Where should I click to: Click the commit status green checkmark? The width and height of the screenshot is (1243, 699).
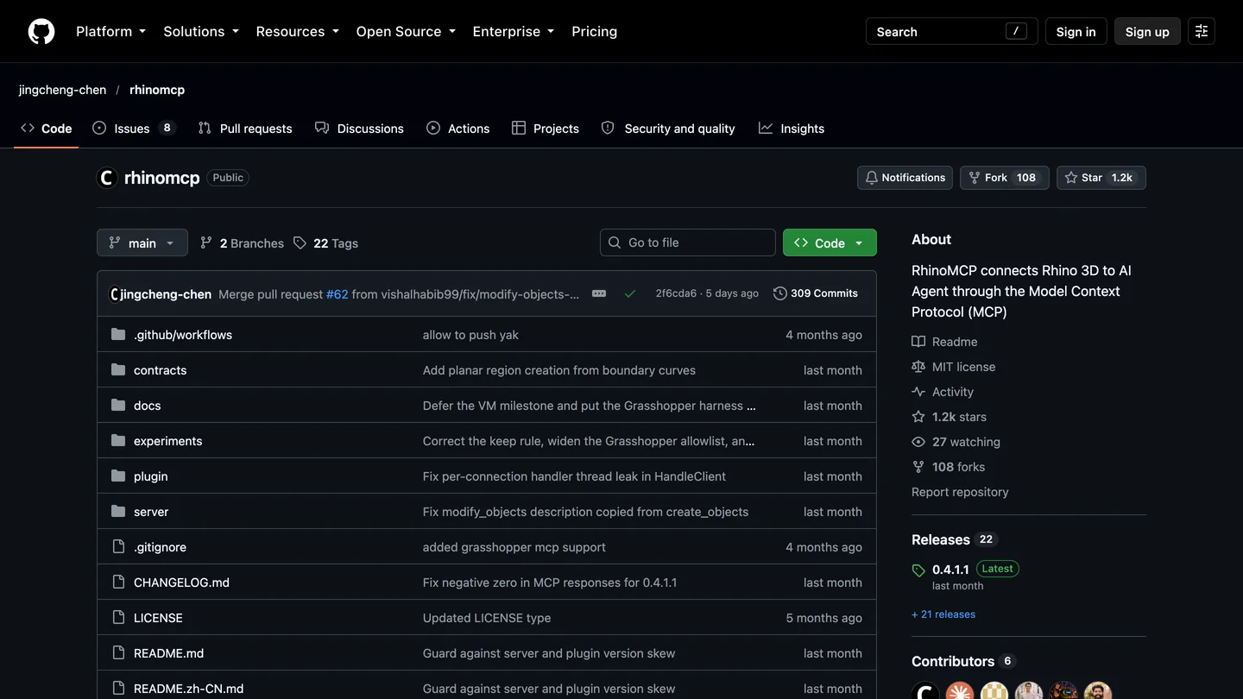(x=630, y=293)
